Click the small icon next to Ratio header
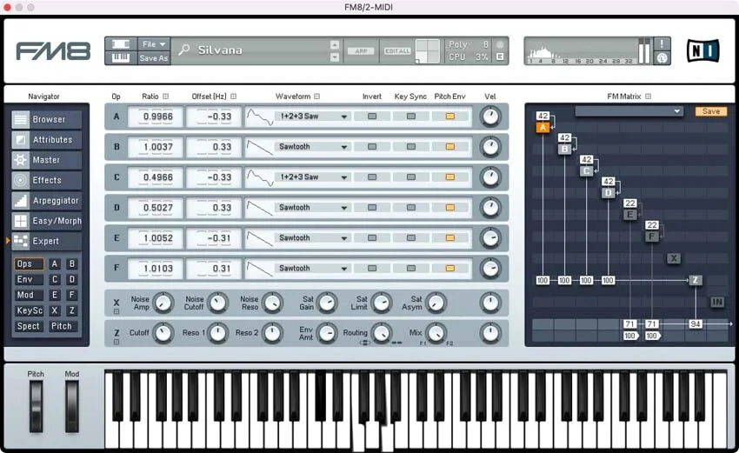 (x=166, y=97)
